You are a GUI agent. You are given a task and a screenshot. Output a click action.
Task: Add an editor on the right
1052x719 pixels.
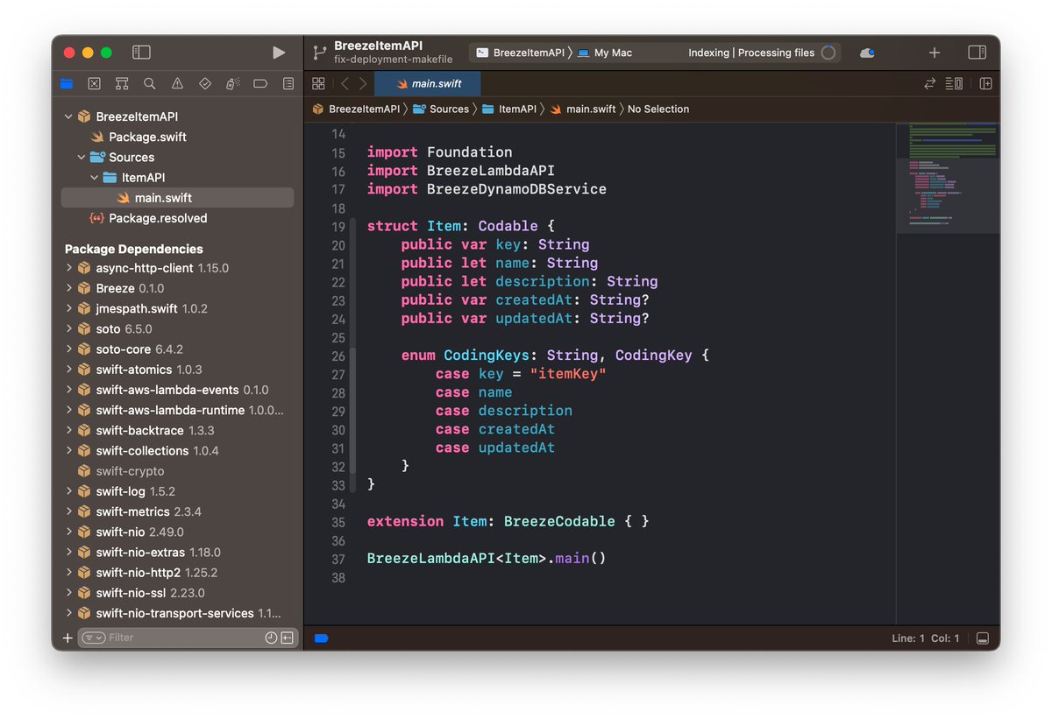tap(985, 84)
